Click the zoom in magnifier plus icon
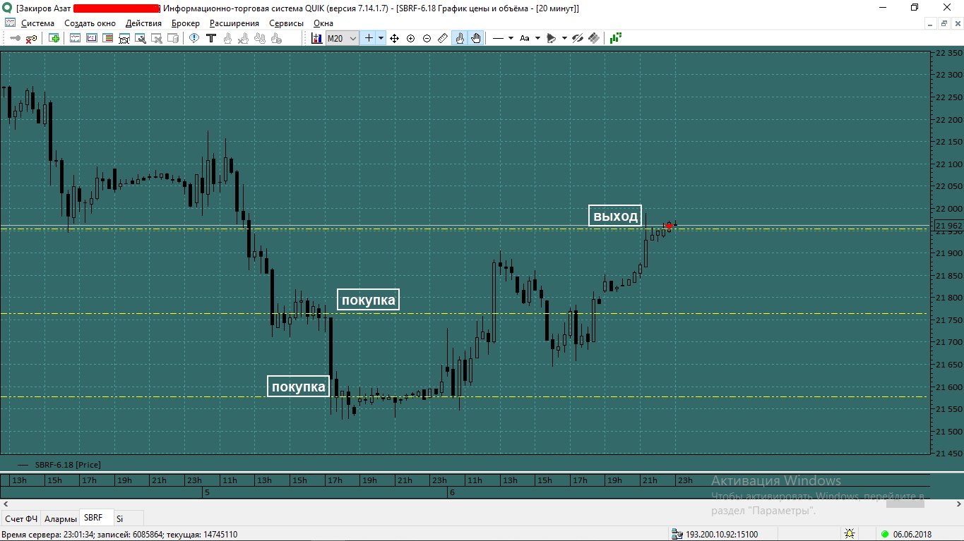964x541 pixels. (x=411, y=38)
